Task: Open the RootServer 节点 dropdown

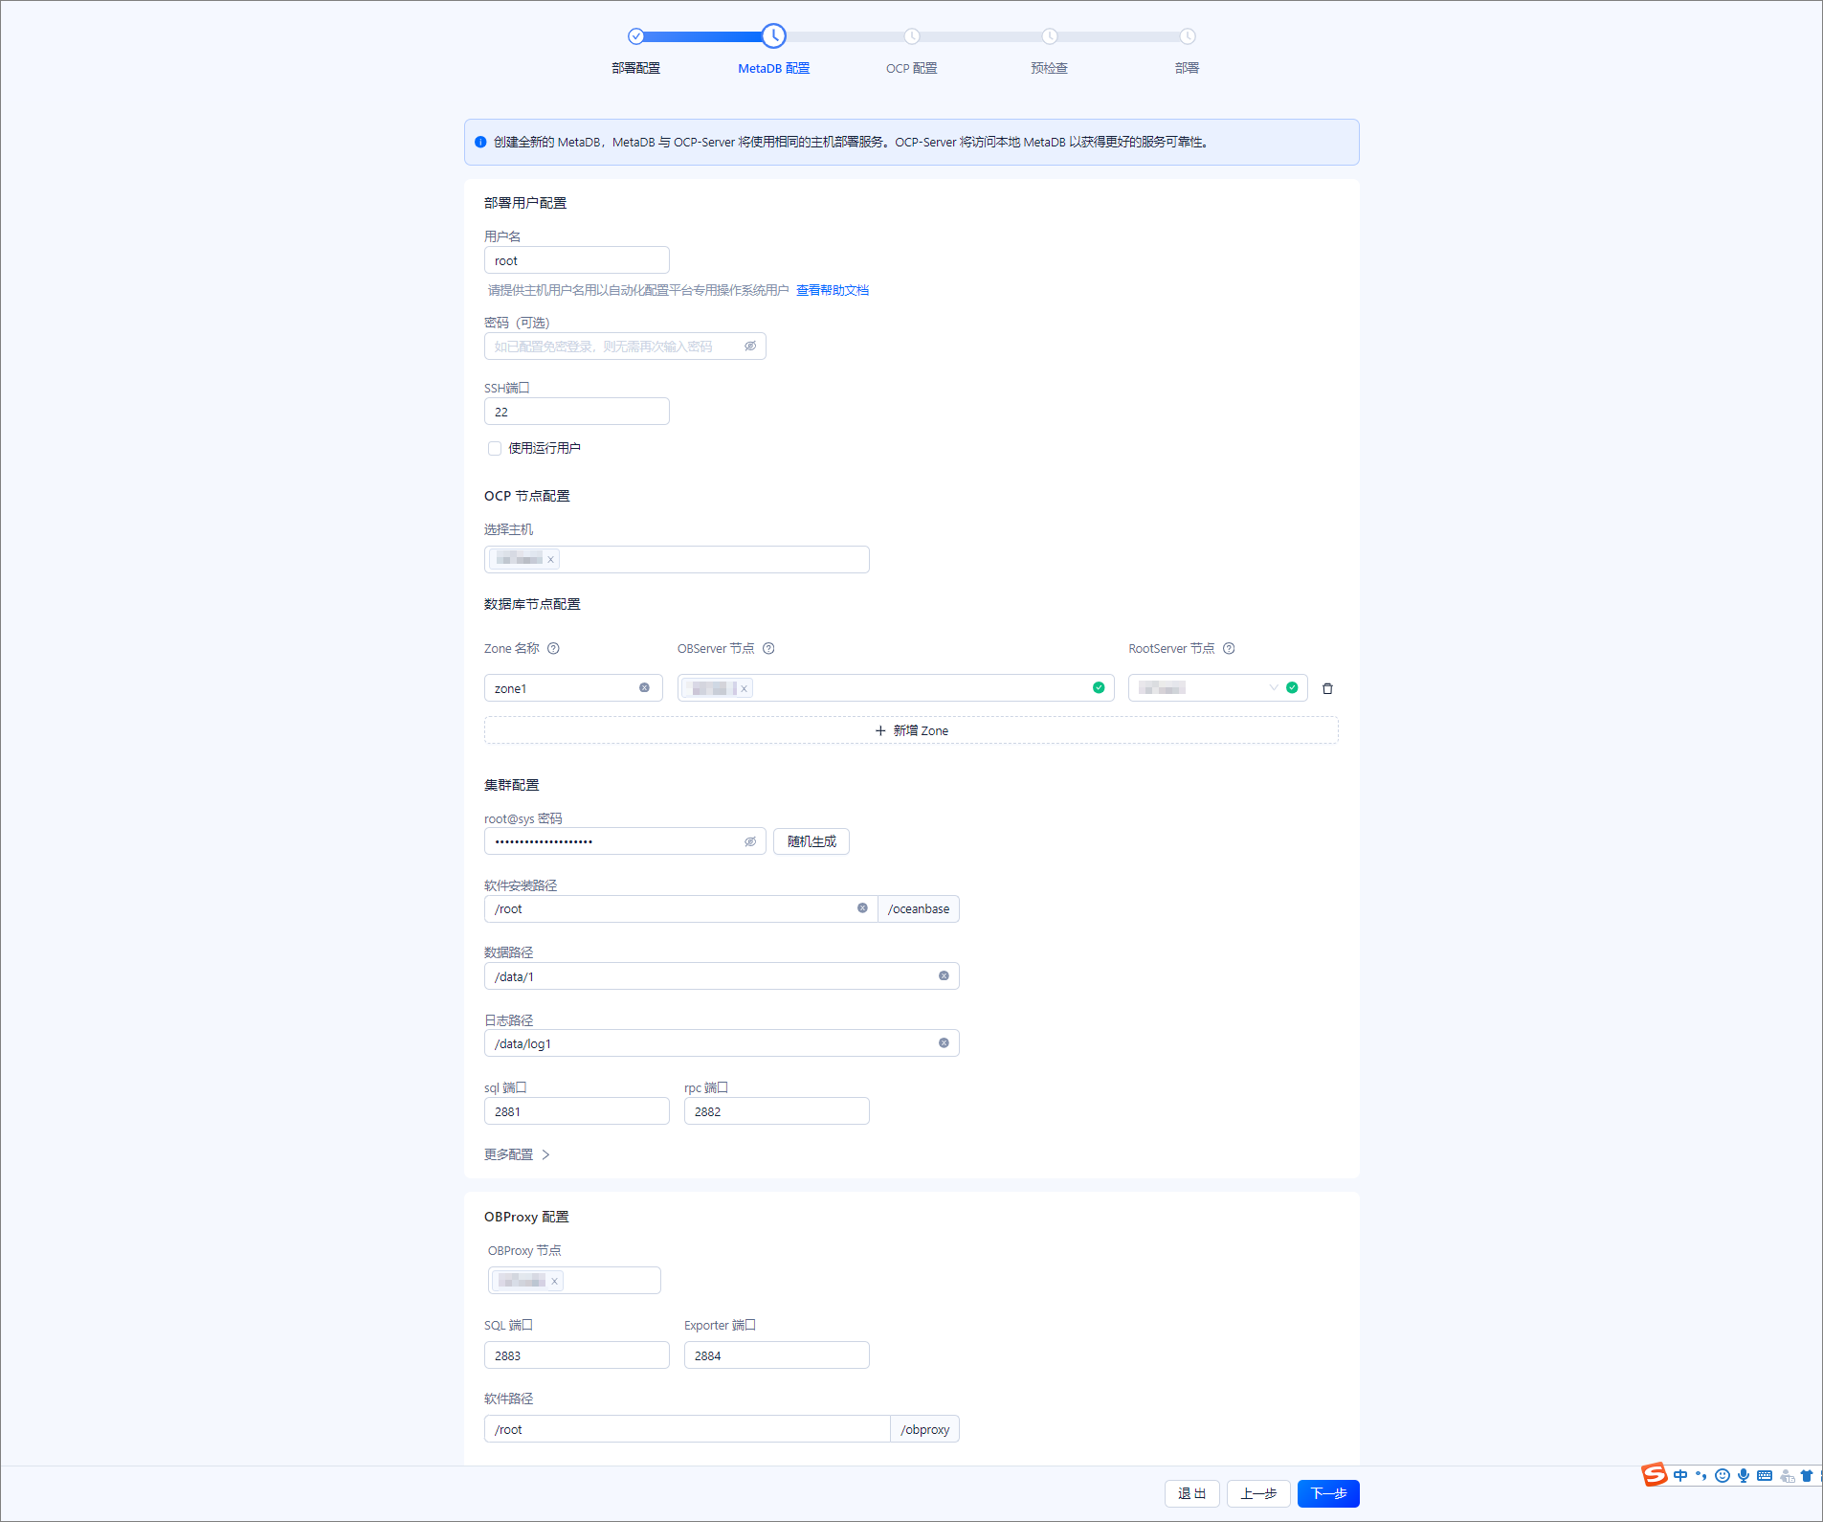Action: pos(1217,687)
